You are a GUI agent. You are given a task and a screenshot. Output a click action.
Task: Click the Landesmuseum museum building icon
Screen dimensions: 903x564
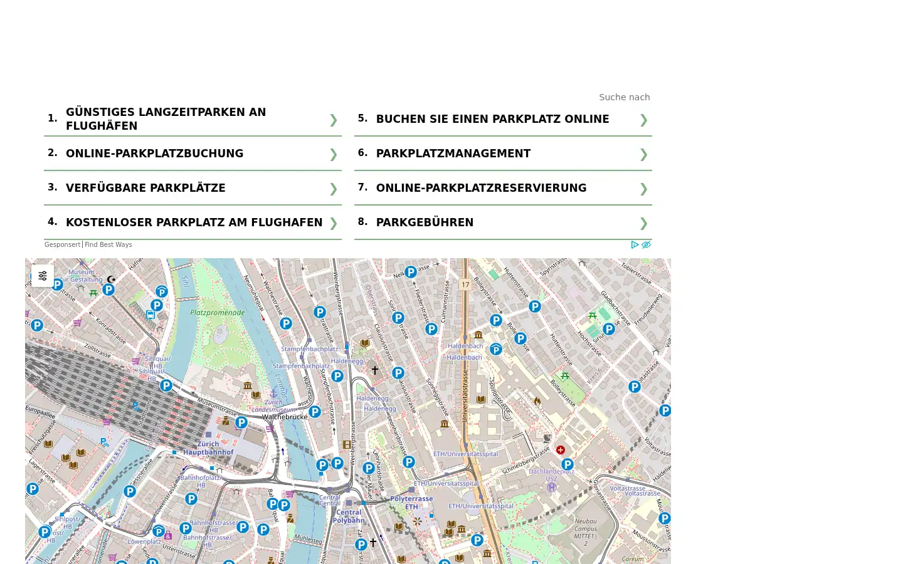click(x=248, y=385)
